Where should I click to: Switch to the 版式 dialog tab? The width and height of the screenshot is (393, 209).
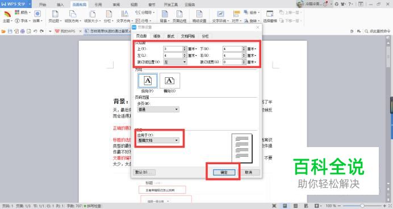[x=171, y=36]
